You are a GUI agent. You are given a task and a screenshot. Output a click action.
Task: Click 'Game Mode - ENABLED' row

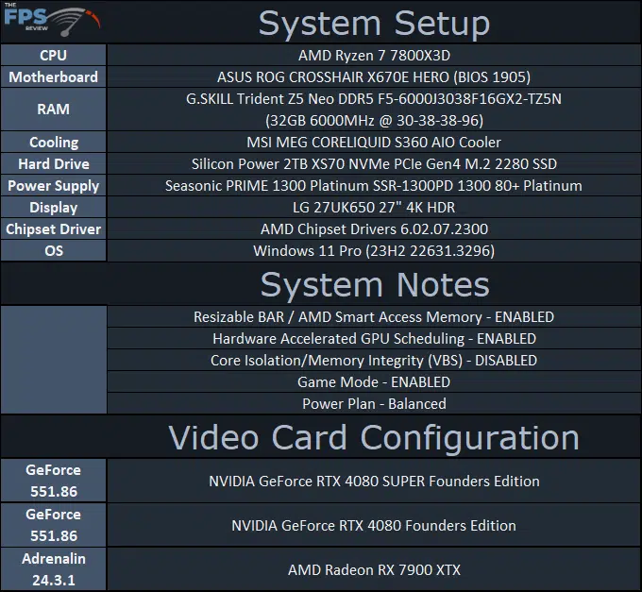pyautogui.click(x=374, y=382)
